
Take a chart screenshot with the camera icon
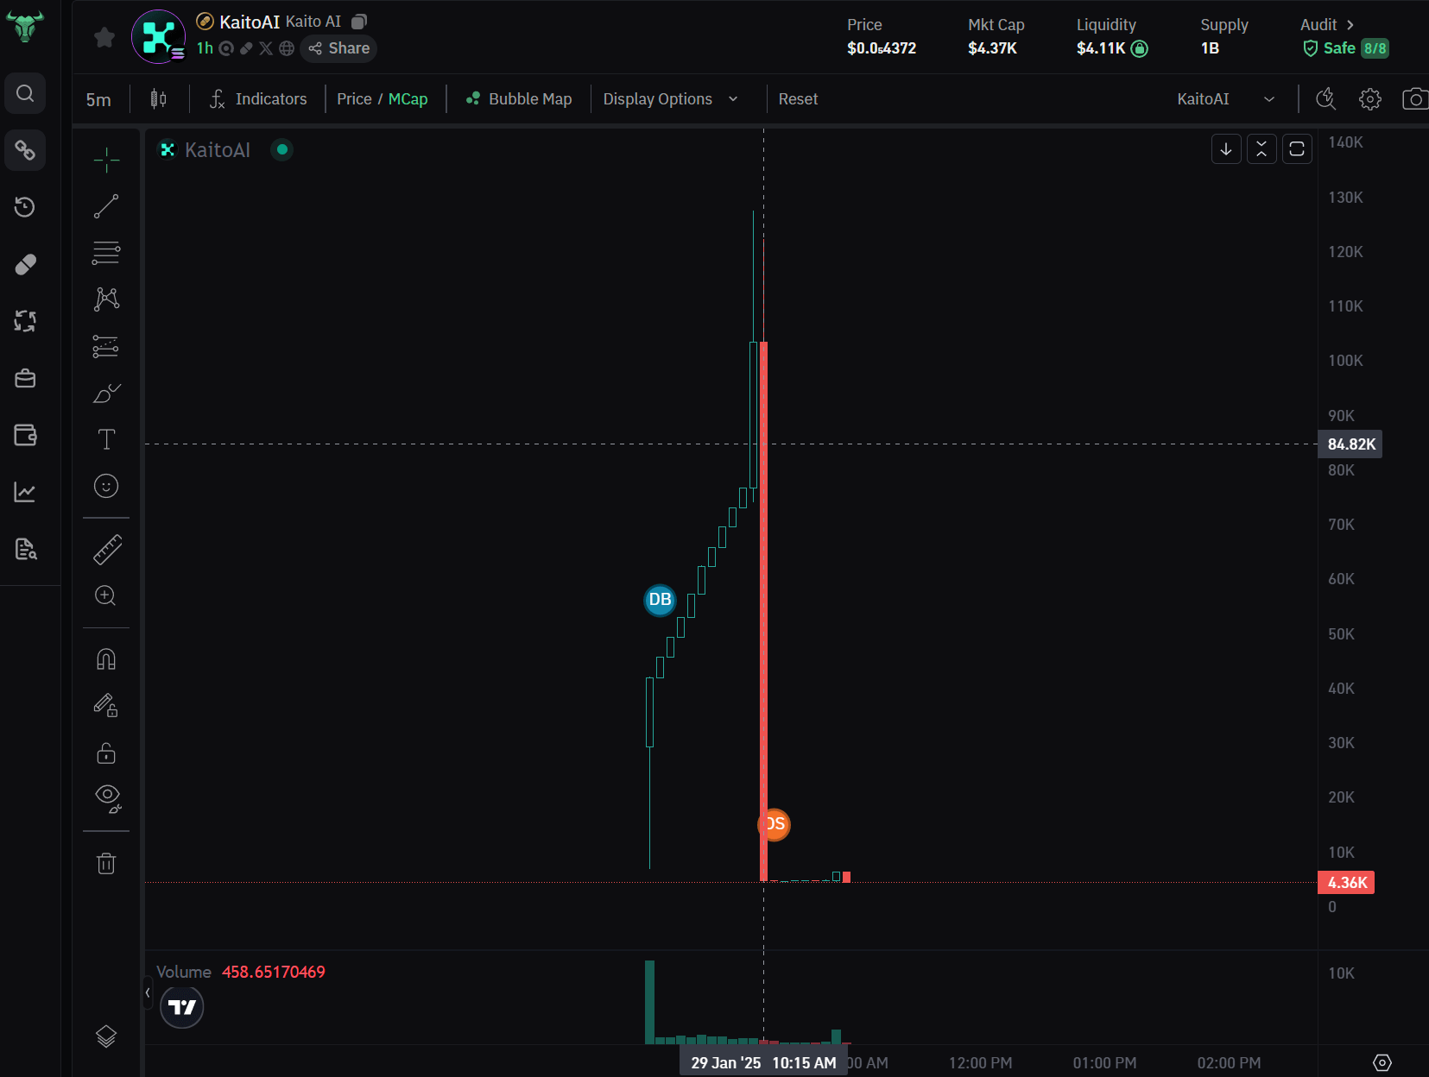[x=1415, y=98]
